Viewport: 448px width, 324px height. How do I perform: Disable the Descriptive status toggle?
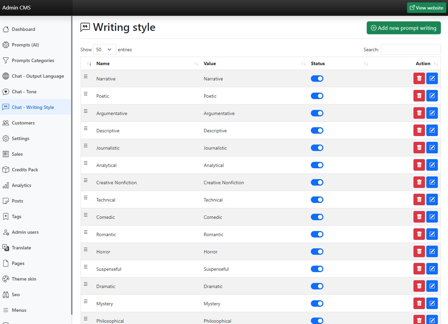(x=317, y=131)
